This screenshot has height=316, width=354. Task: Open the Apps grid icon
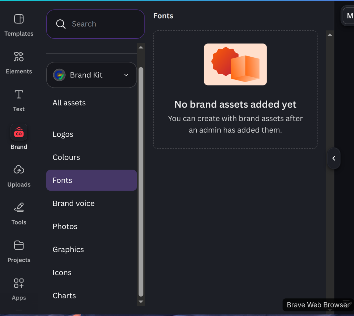tap(19, 283)
